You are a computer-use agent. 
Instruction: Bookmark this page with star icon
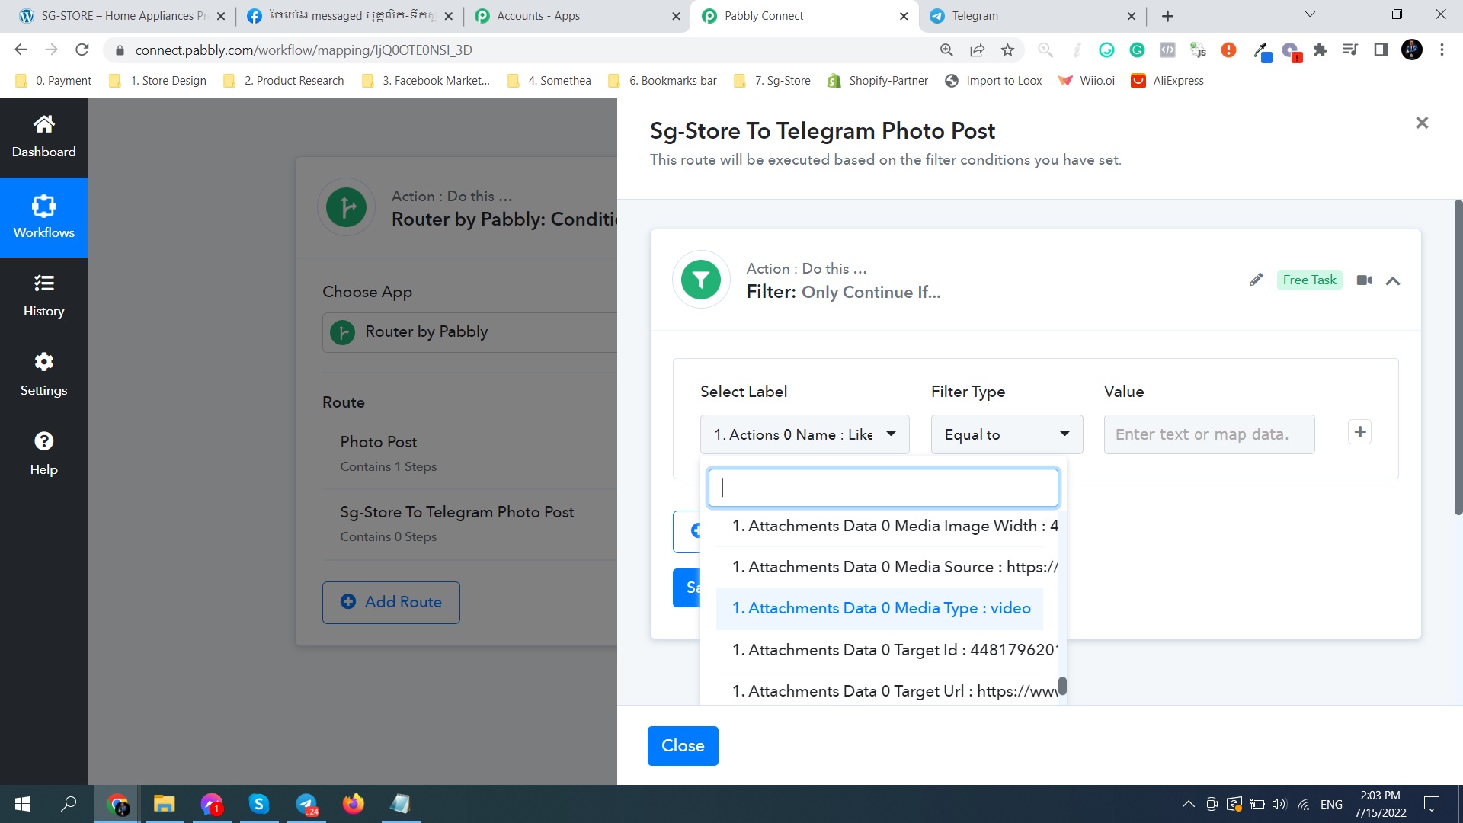click(x=1007, y=50)
